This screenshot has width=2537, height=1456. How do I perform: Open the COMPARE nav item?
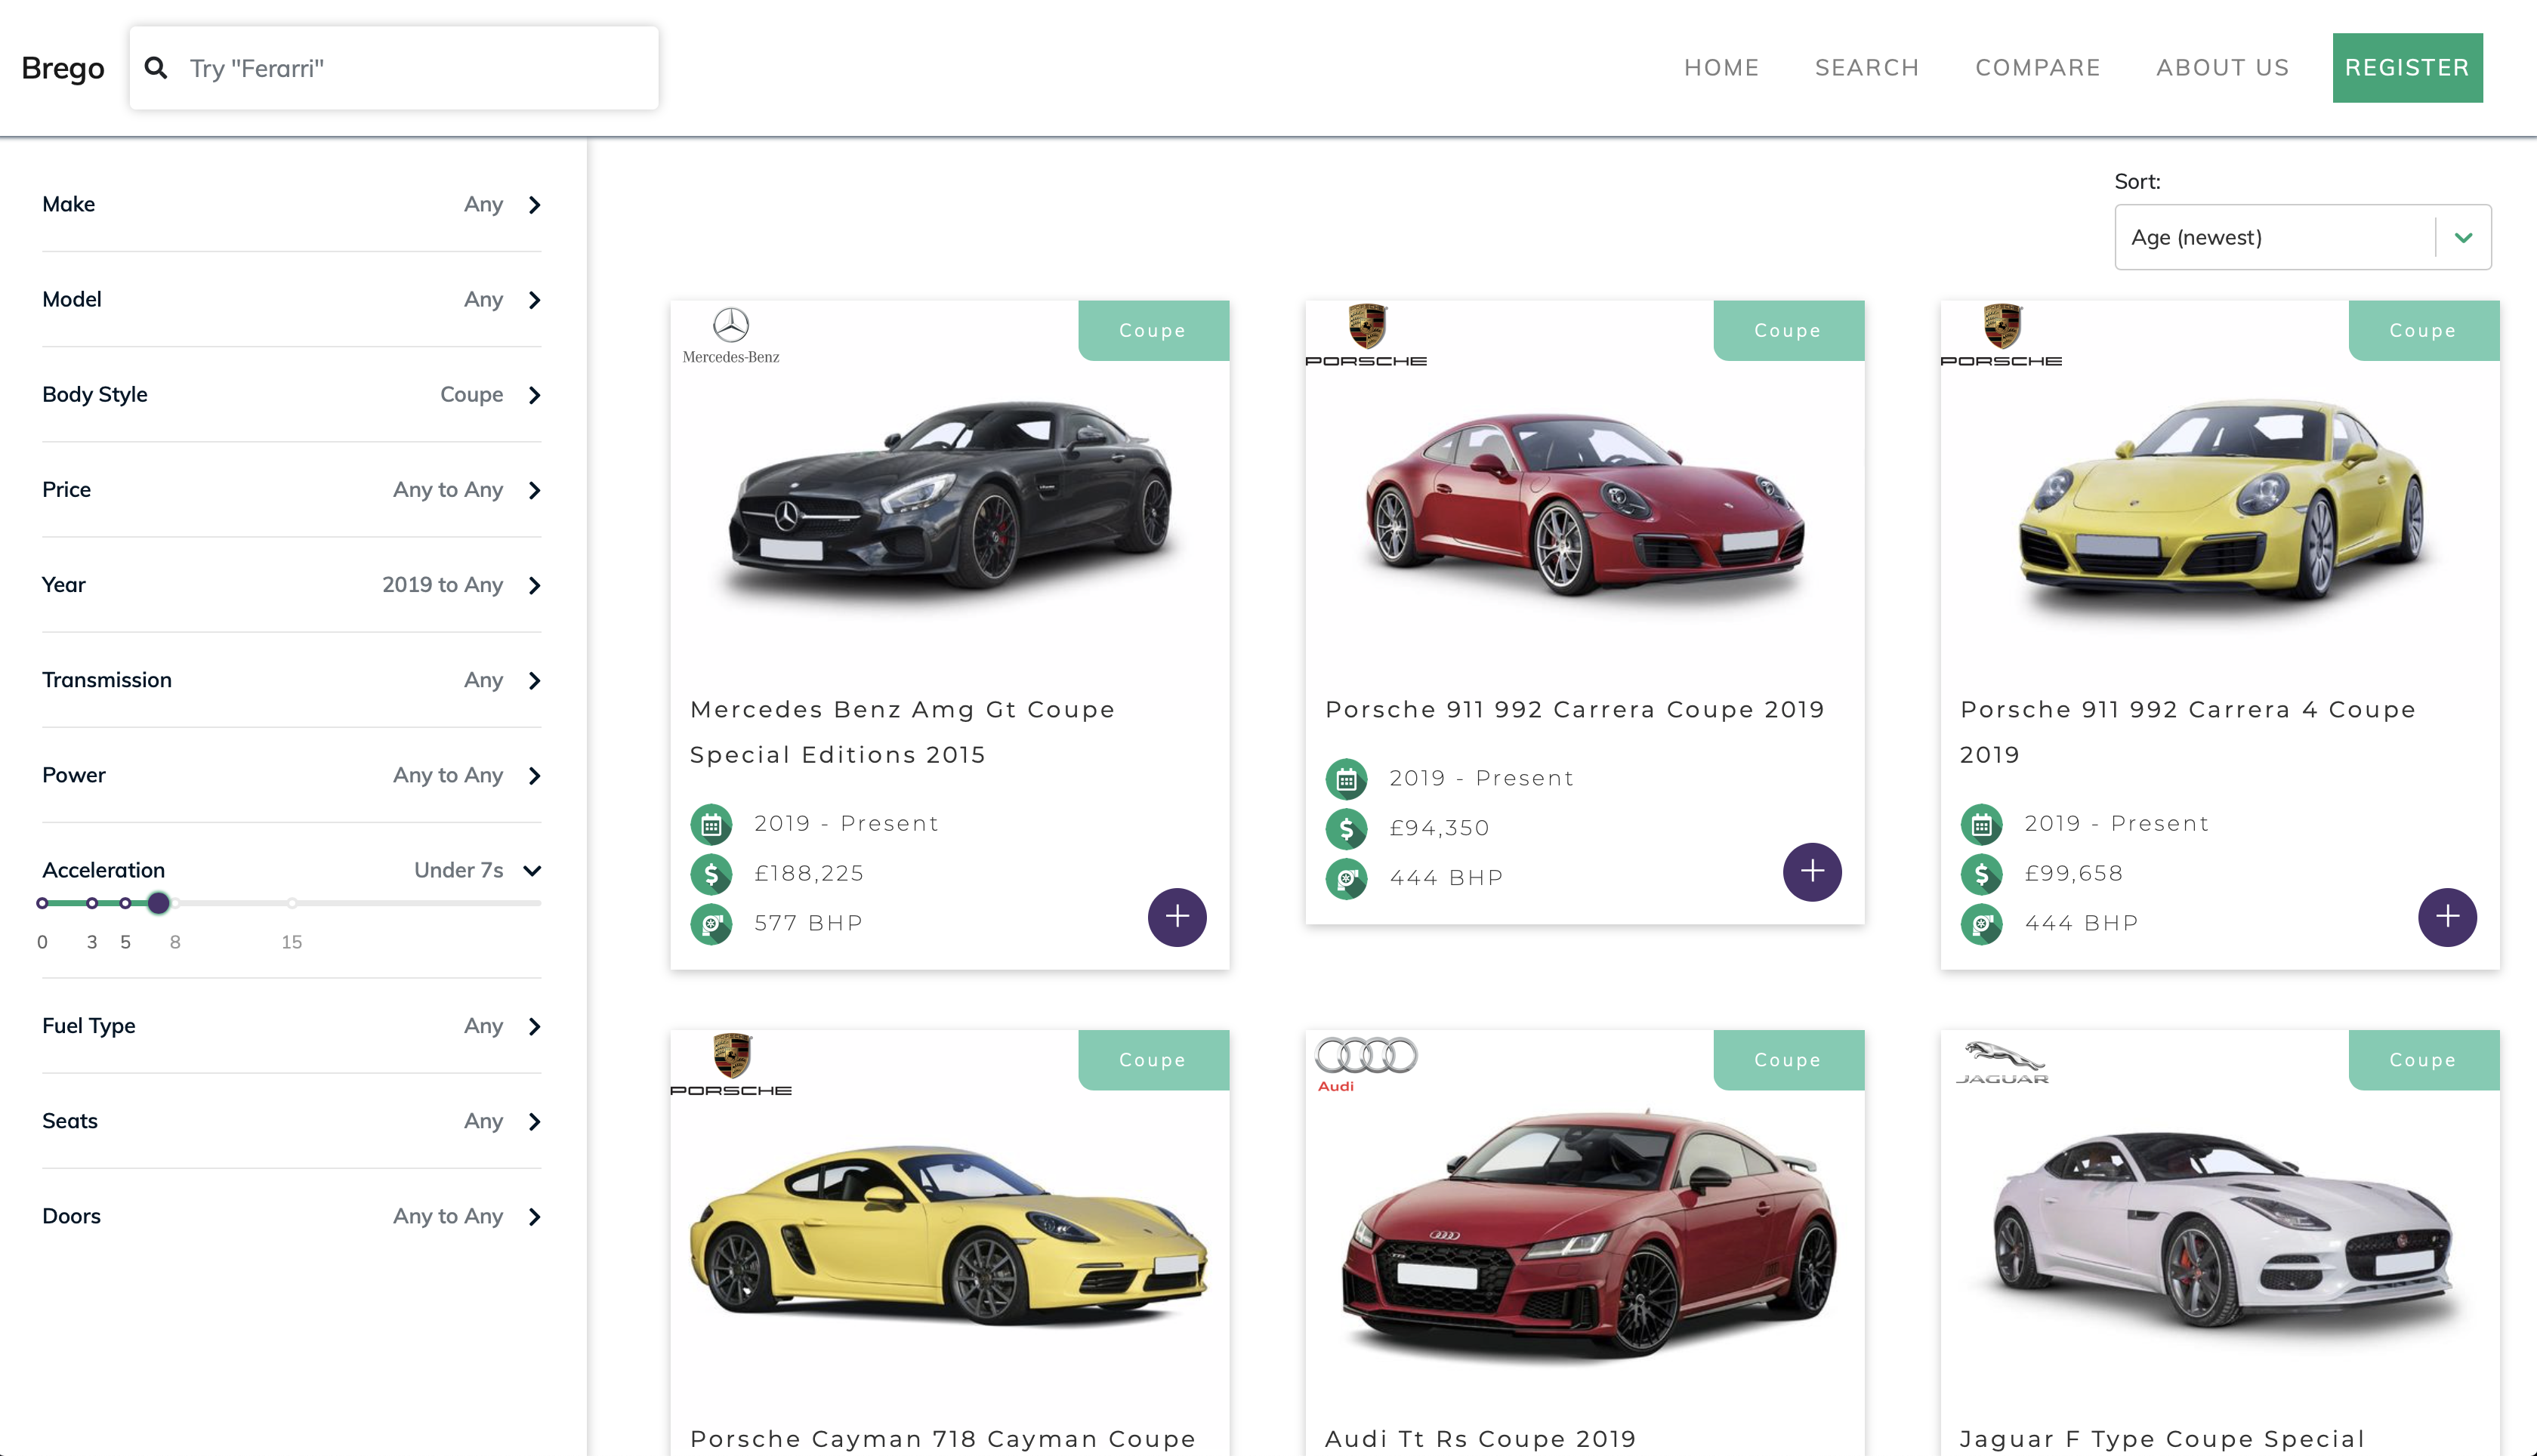2038,68
